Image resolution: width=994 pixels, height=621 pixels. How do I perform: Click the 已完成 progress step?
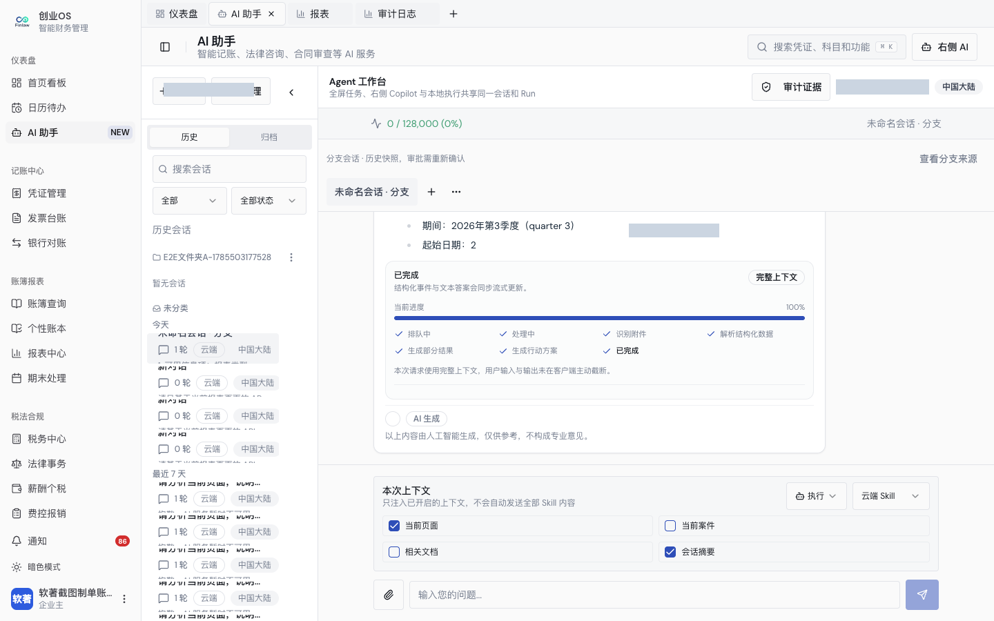point(621,351)
